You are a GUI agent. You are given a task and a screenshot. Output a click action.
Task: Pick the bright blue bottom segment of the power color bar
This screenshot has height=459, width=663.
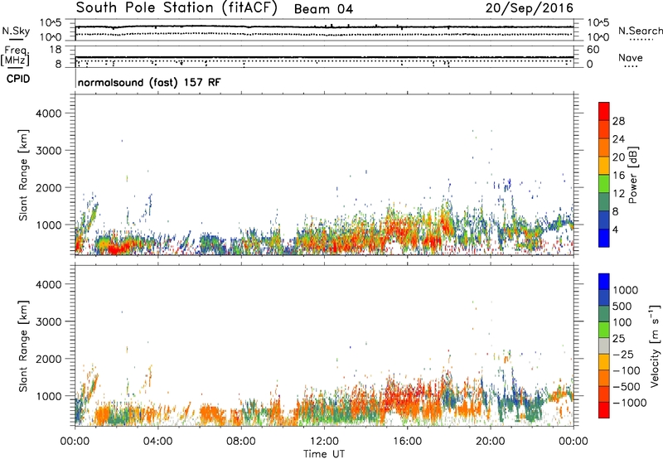point(604,238)
